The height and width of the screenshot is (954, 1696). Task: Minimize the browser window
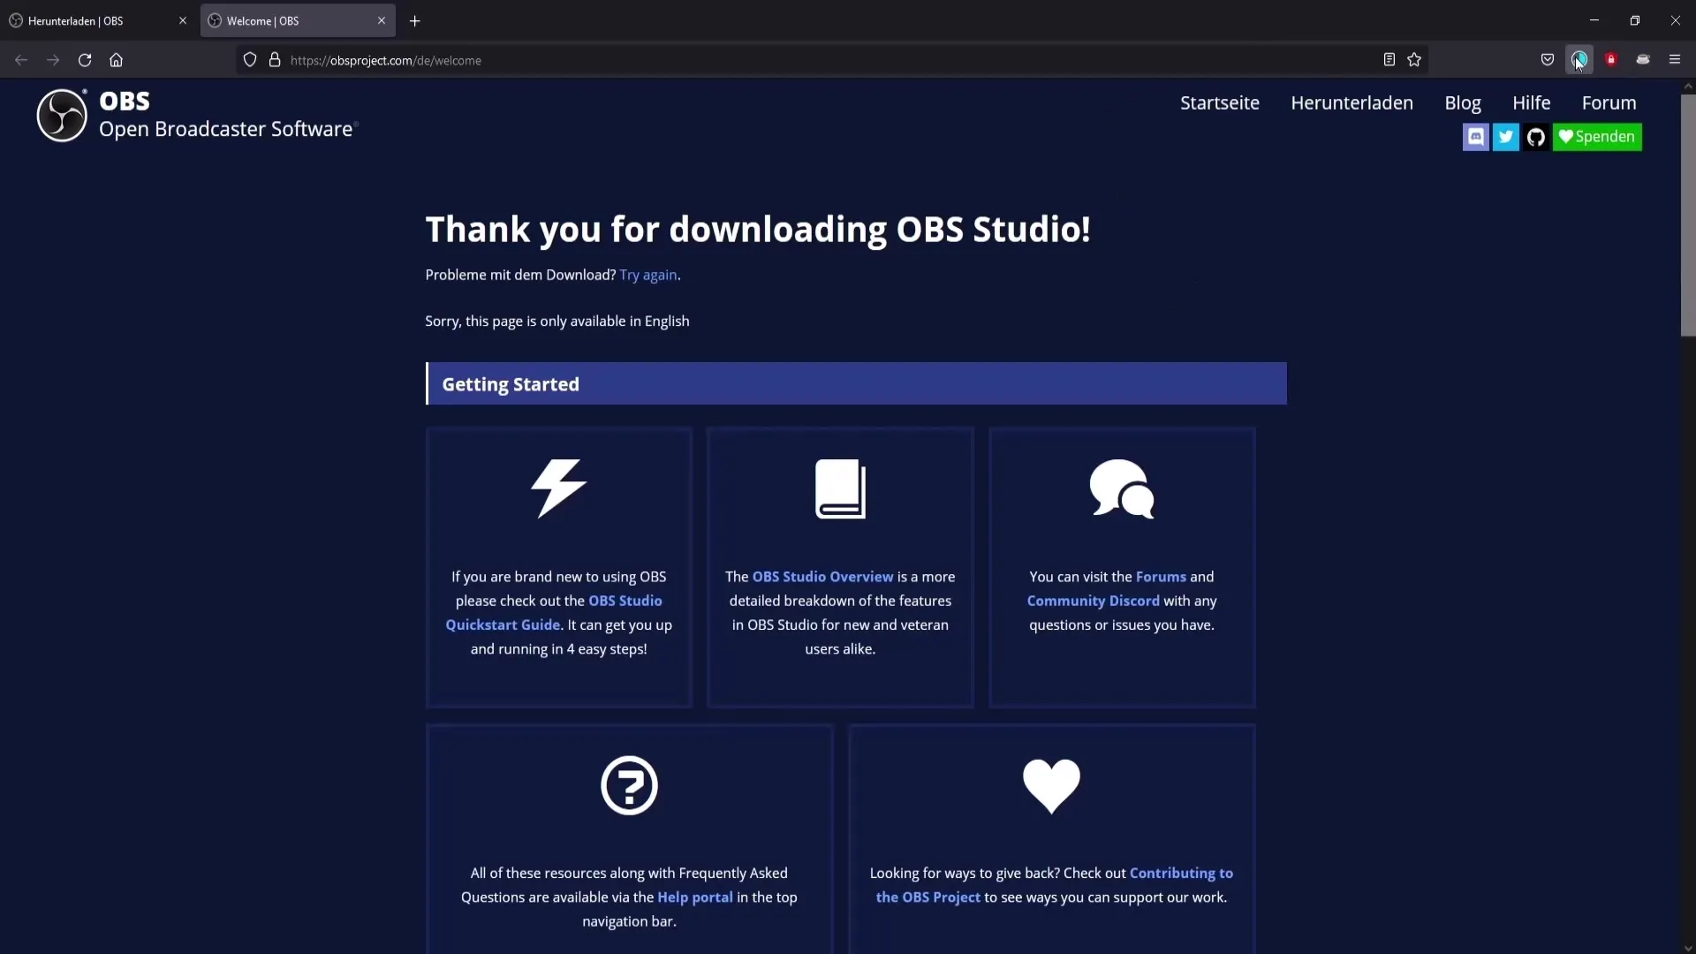pyautogui.click(x=1594, y=20)
